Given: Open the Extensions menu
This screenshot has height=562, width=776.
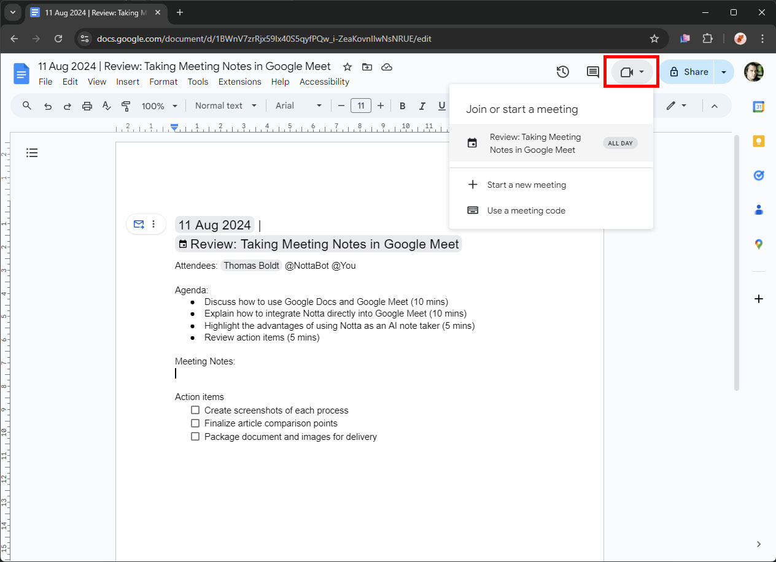Looking at the screenshot, I should tap(240, 82).
